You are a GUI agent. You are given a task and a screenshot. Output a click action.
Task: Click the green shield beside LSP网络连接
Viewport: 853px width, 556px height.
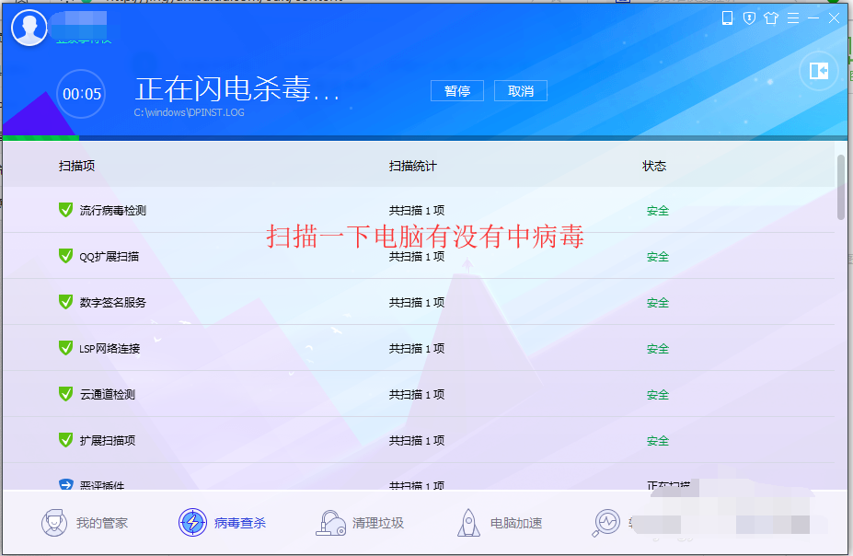click(x=66, y=348)
